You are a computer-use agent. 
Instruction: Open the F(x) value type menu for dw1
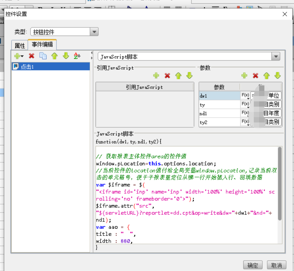coord(245,95)
